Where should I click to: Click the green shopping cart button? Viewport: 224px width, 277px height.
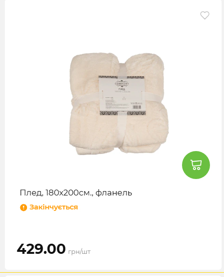pos(196,165)
